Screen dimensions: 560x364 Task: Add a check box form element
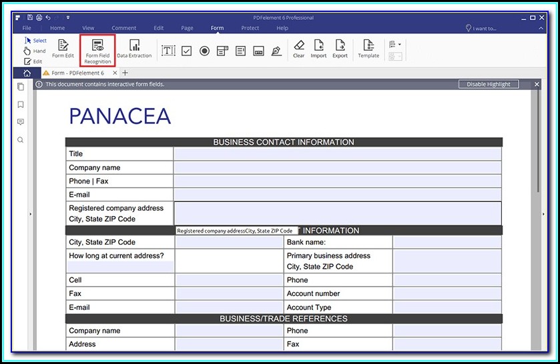coord(186,51)
